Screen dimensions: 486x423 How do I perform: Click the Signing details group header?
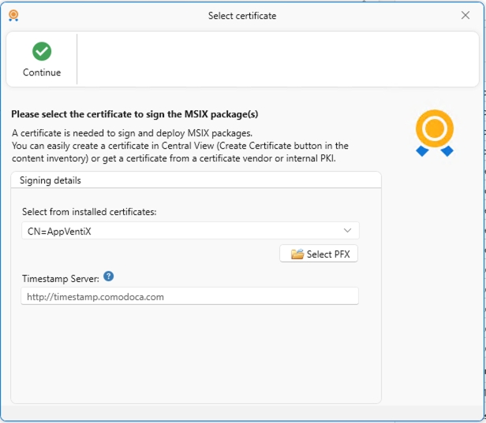pyautogui.click(x=50, y=180)
